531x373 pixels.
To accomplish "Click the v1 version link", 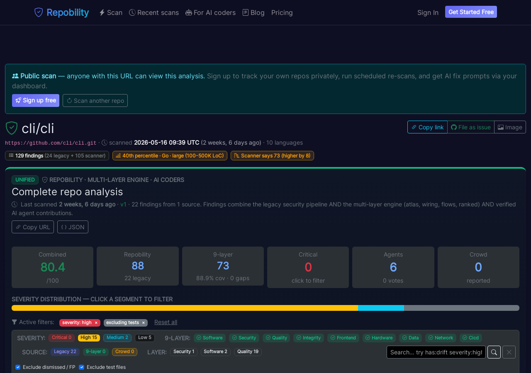I will pos(123,204).
